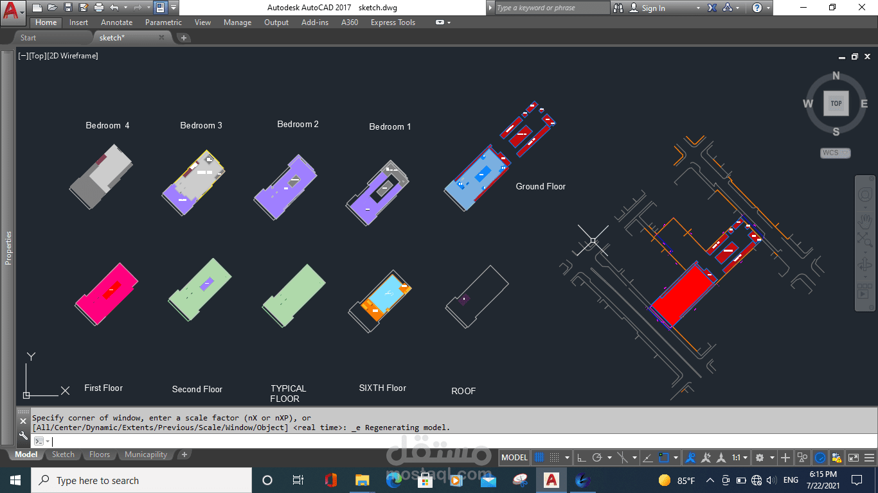Expand Quick Access Toolbar customize arrow
This screenshot has height=493, width=878.
pyautogui.click(x=173, y=8)
